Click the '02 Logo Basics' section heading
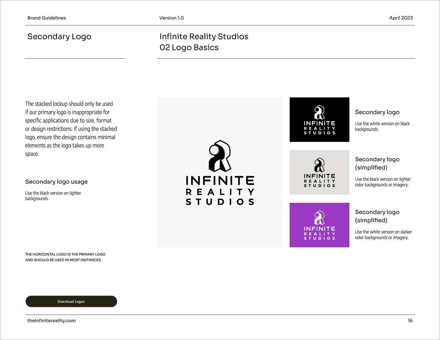This screenshot has height=340, width=440. 189,47
